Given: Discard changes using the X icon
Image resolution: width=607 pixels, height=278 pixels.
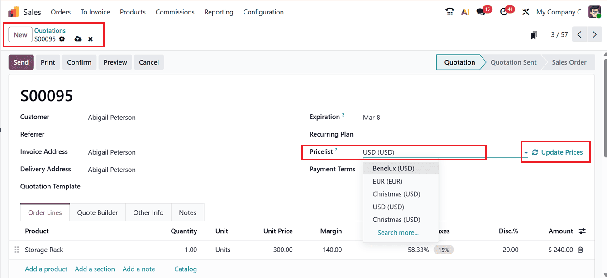Looking at the screenshot, I should pyautogui.click(x=91, y=39).
